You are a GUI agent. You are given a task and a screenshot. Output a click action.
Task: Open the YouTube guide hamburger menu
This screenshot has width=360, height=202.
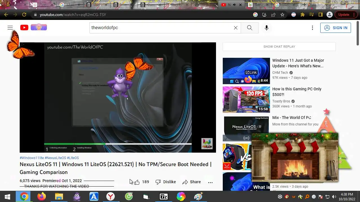10,27
